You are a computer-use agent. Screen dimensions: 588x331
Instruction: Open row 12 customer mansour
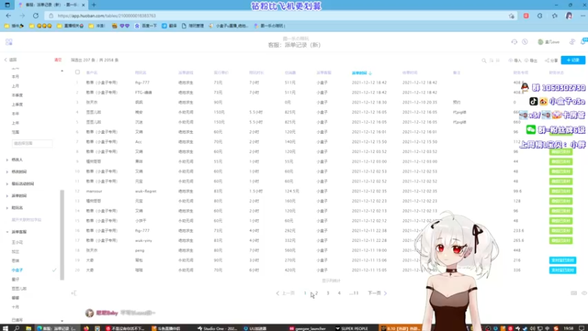94,191
